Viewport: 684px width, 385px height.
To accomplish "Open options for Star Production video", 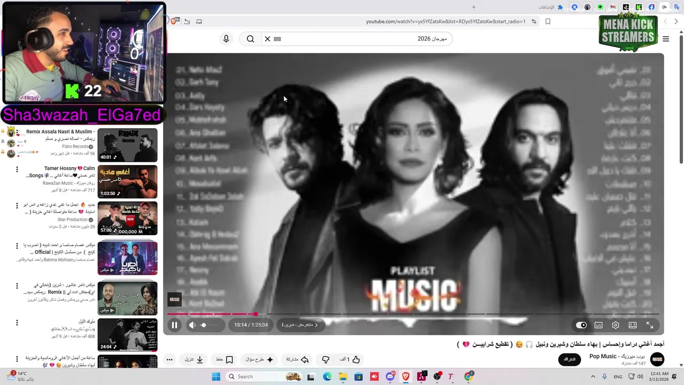I will click(x=17, y=206).
